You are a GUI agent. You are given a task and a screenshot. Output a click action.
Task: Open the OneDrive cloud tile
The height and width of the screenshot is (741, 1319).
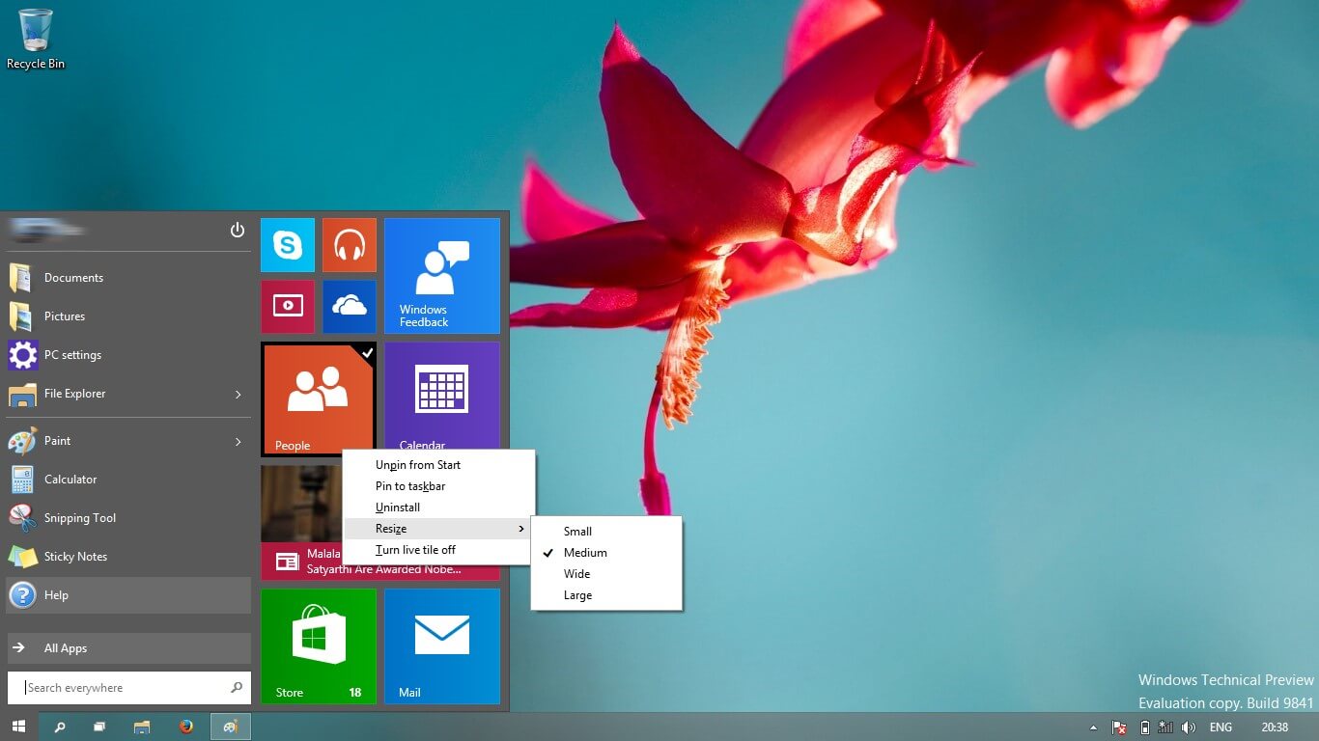pos(349,307)
